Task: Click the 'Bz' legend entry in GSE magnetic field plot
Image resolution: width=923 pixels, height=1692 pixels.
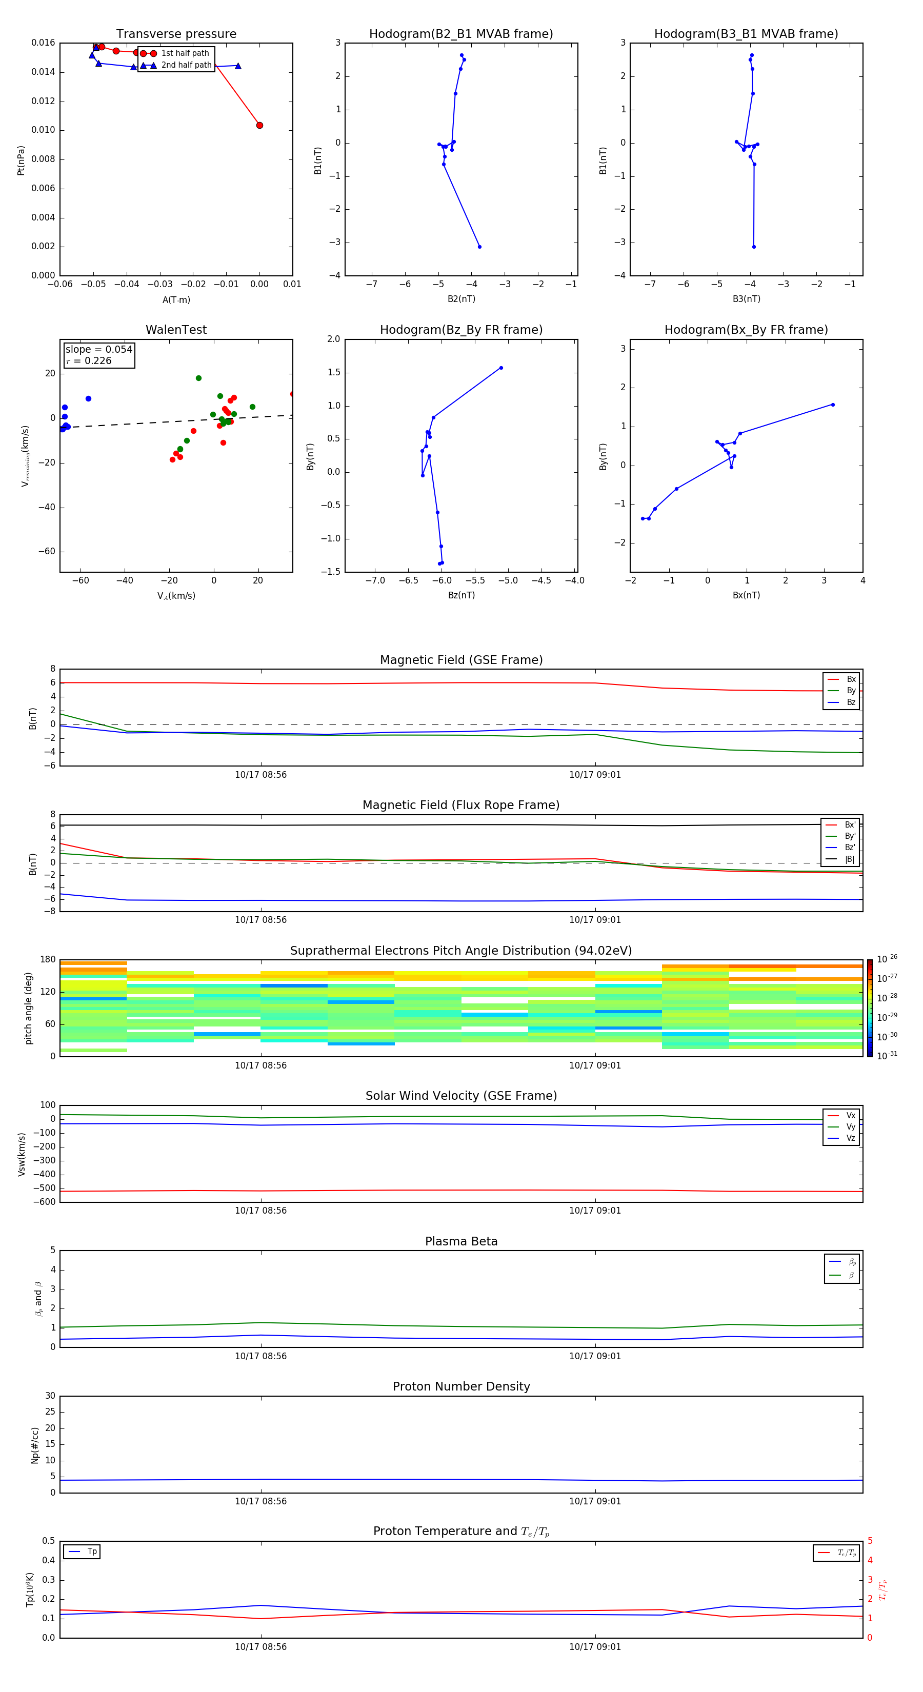Action: pyautogui.click(x=841, y=702)
